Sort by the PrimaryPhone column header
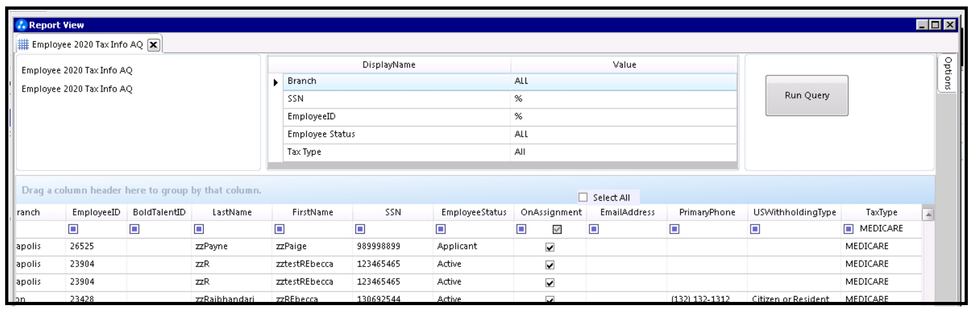 (x=707, y=212)
